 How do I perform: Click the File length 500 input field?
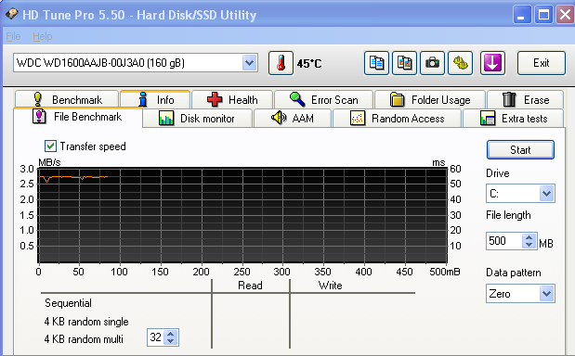(x=504, y=241)
